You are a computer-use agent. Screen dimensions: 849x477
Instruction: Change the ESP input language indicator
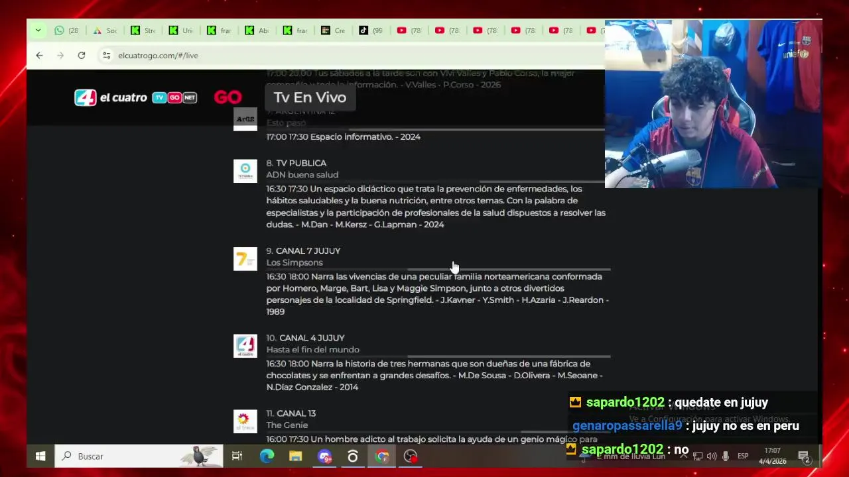[743, 456]
